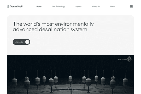Screen dimensions: 141x94
Task: Click the leftmost pod in the underwater scene
Action: pos(14,82)
